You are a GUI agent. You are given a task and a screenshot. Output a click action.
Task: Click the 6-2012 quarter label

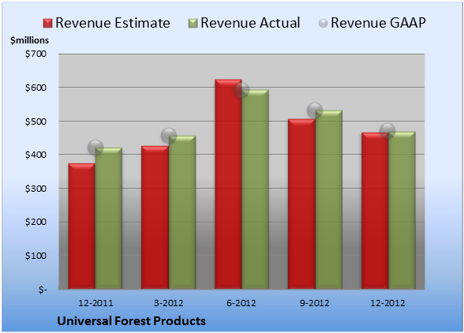241,303
